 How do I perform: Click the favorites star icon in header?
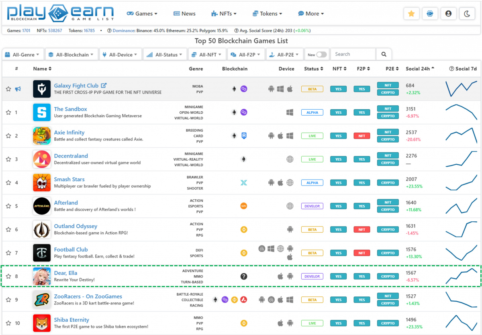411,14
